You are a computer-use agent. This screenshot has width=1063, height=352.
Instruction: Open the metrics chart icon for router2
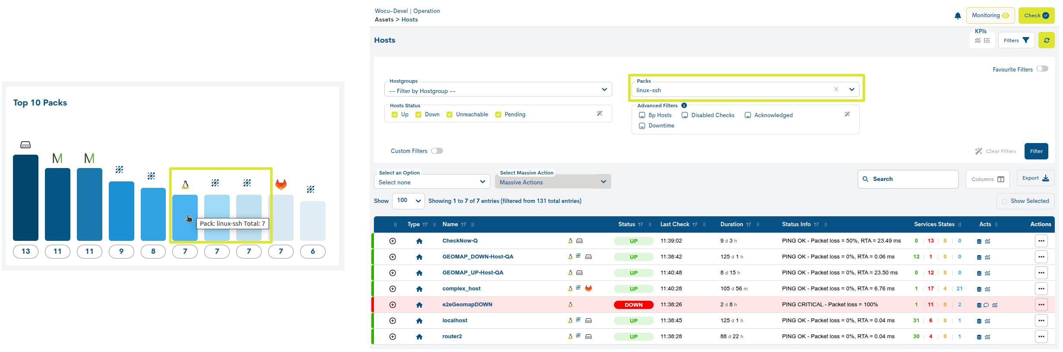pos(987,337)
